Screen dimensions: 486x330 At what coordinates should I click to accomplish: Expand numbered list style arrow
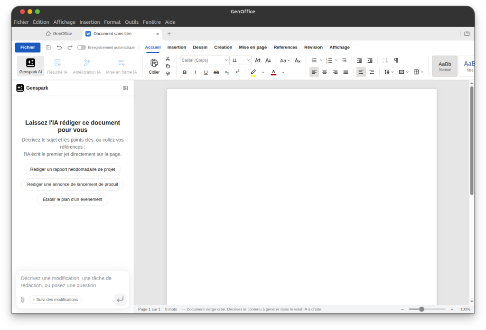point(336,60)
